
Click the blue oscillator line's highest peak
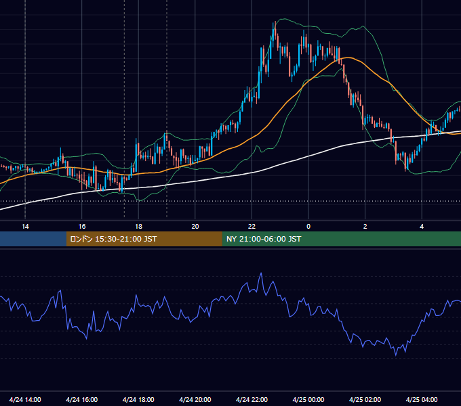click(x=261, y=273)
